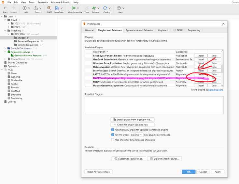Image resolution: width=239 pixels, height=184 pixels.
Task: Click Install plugin from a gplugin file
Action: (133, 120)
